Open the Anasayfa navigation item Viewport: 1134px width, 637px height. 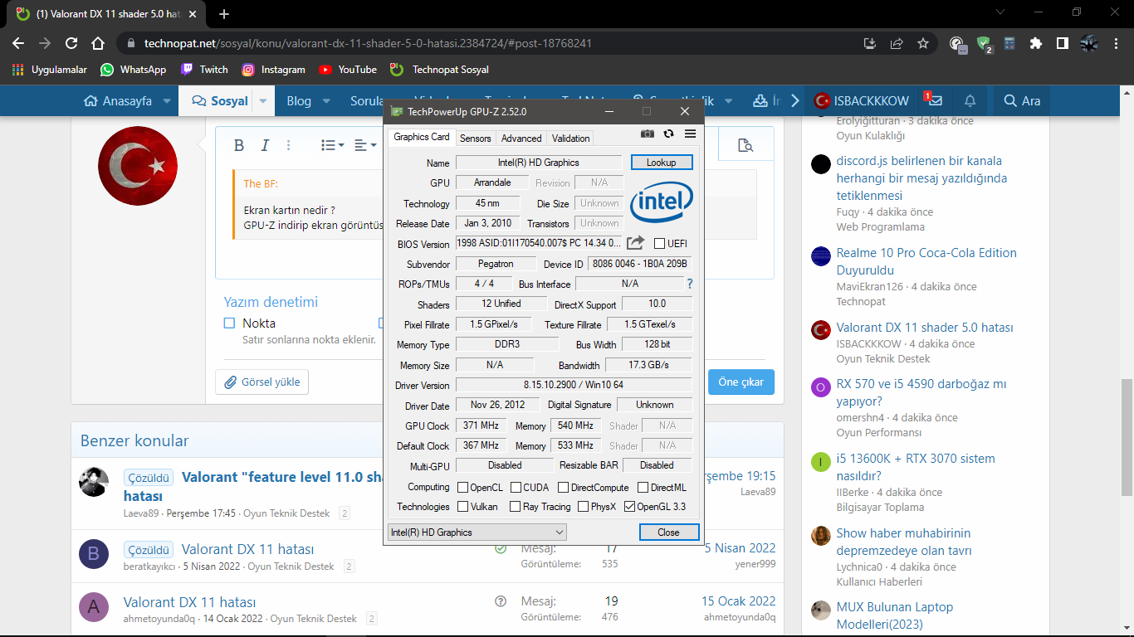click(119, 101)
